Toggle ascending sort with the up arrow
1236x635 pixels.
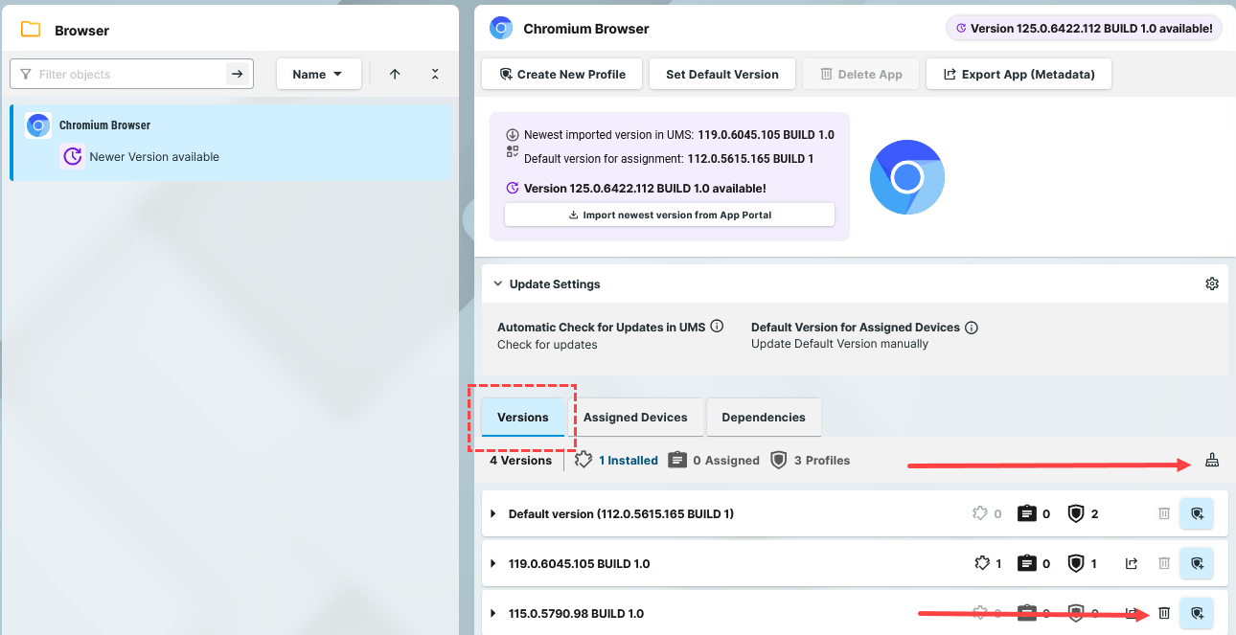tap(395, 75)
